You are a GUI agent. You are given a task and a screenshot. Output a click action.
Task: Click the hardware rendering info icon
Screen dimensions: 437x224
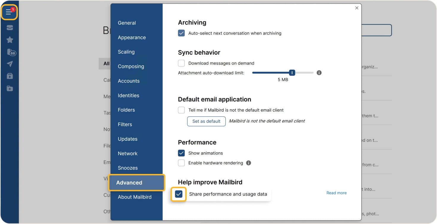point(248,163)
